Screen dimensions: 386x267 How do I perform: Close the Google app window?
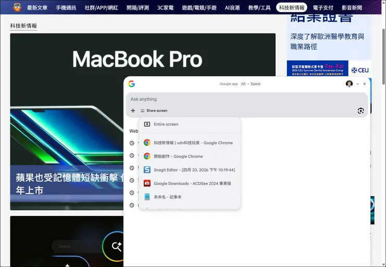[365, 84]
